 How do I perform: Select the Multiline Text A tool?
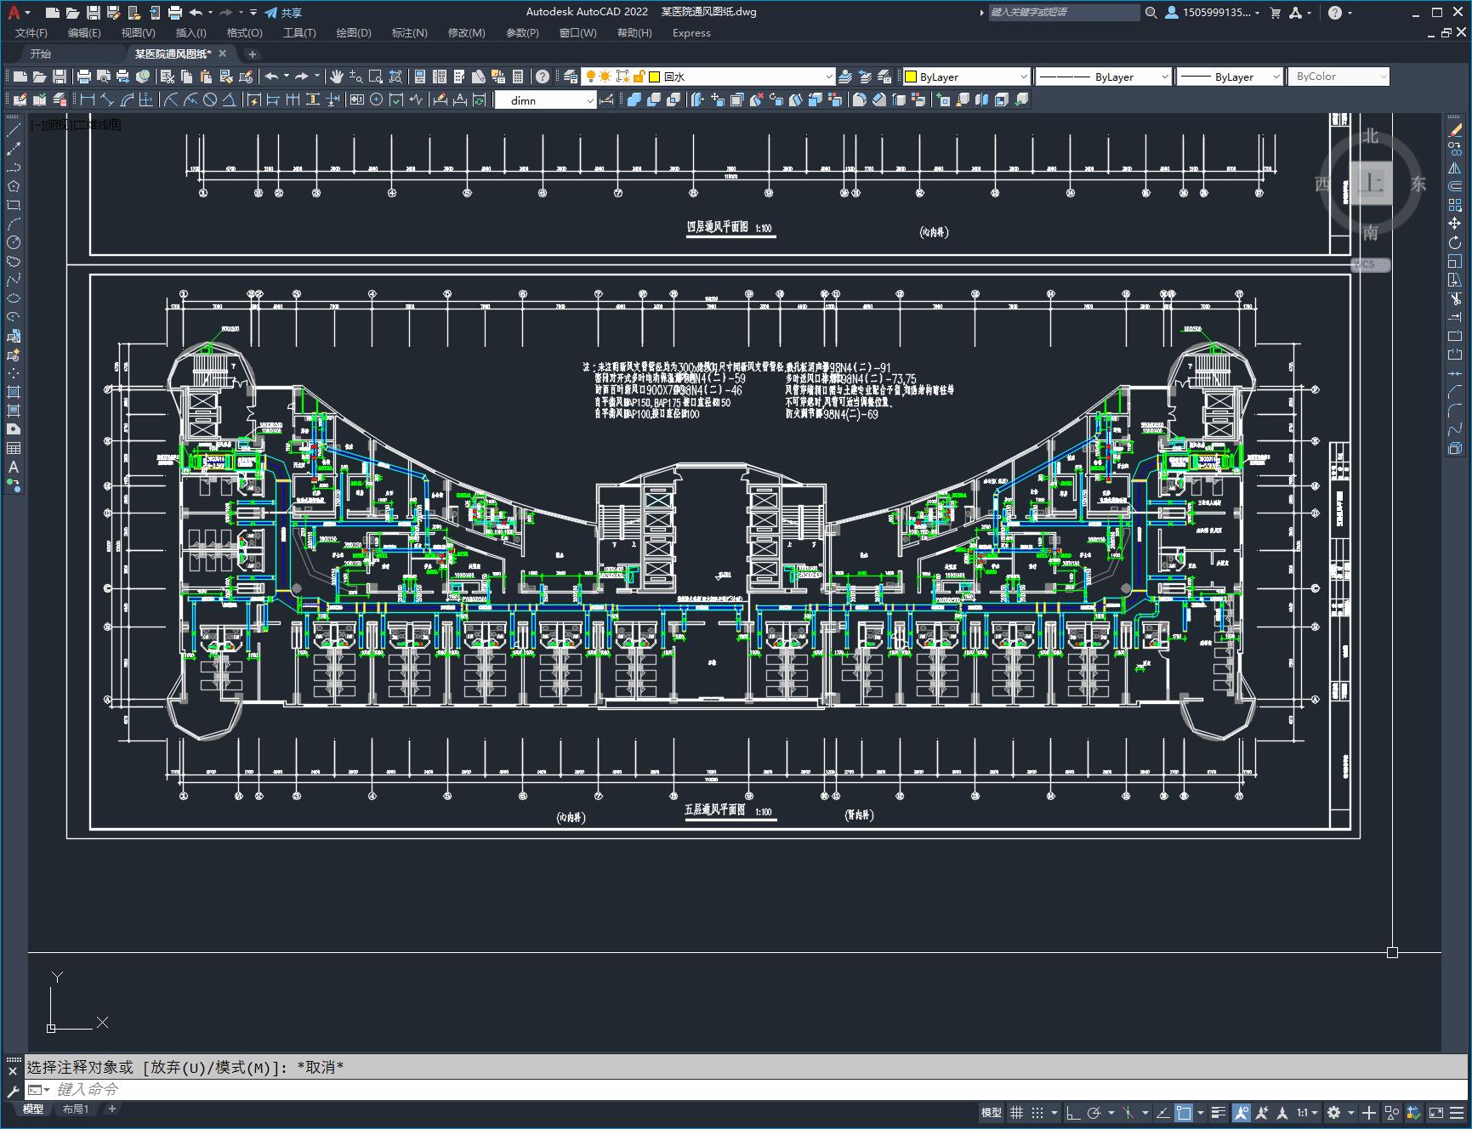[x=14, y=467]
